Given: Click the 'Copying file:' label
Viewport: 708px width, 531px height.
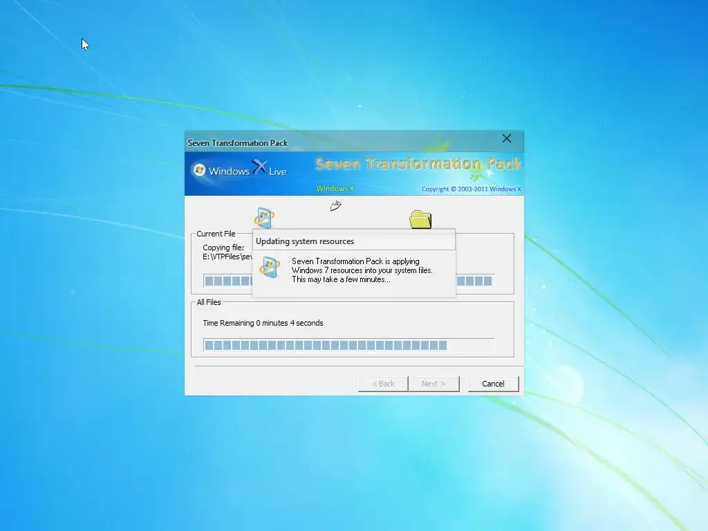Looking at the screenshot, I should click(x=223, y=248).
